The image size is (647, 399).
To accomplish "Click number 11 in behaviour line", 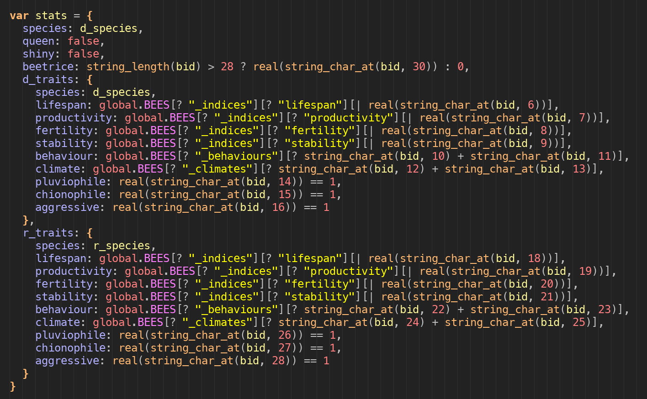I will tap(605, 156).
